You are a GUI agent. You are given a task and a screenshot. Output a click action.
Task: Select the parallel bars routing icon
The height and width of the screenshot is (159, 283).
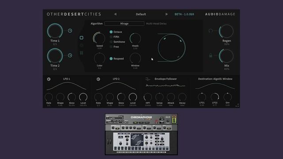[81, 53]
